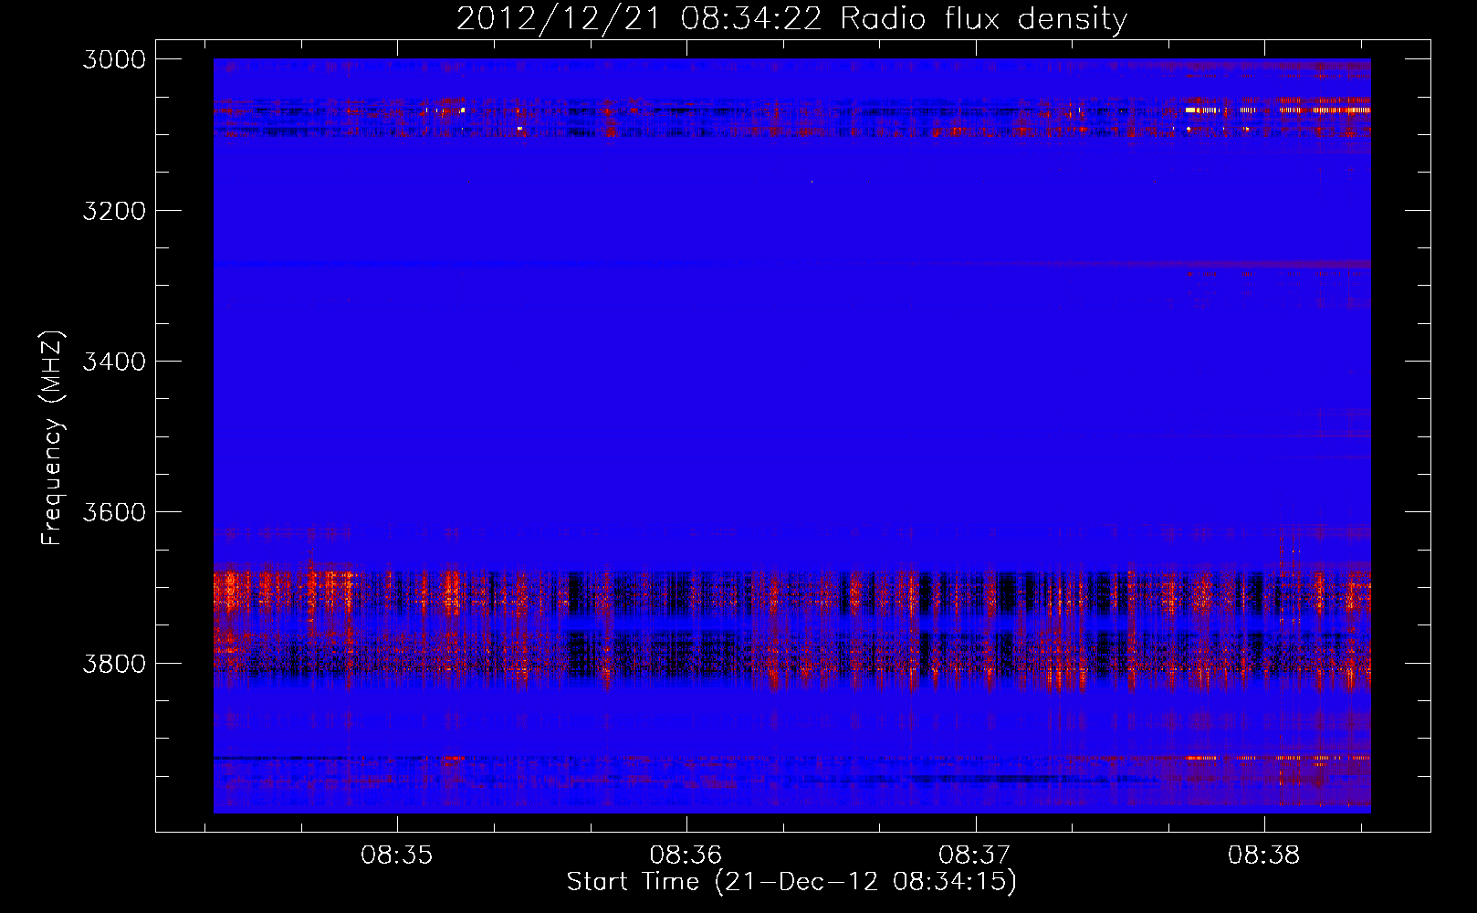The image size is (1477, 913).
Task: Click the 3400 frequency tick label
Action: tap(114, 362)
